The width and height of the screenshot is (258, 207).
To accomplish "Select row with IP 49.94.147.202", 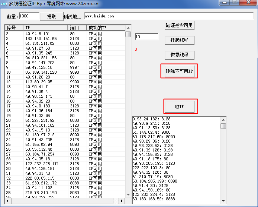I will pyautogui.click(x=65, y=63).
